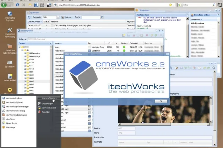Launch Neuer Artikel desktop icon
This screenshot has height=148, width=223.
click(x=10, y=77)
